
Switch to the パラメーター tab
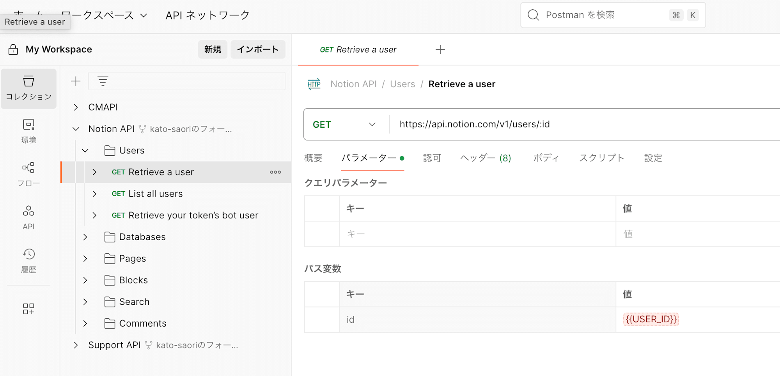[372, 158]
